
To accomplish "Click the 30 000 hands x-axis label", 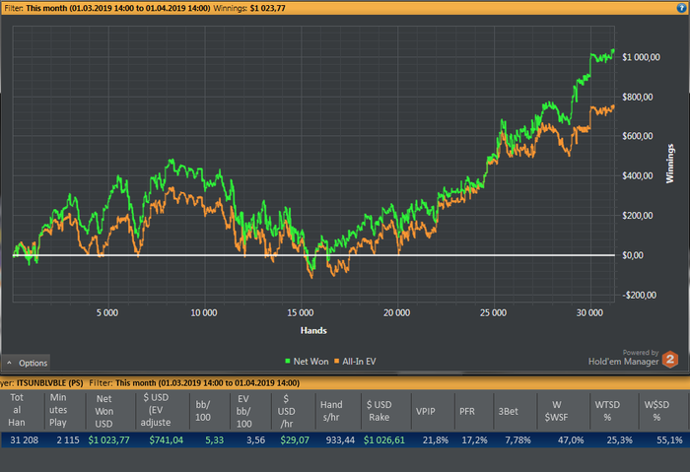I will tap(589, 312).
